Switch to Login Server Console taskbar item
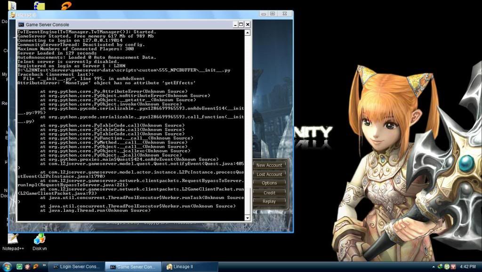 76,267
